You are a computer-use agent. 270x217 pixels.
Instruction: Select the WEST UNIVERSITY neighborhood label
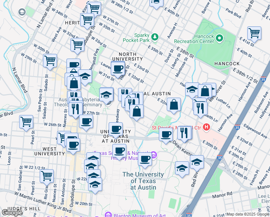click(x=49, y=152)
